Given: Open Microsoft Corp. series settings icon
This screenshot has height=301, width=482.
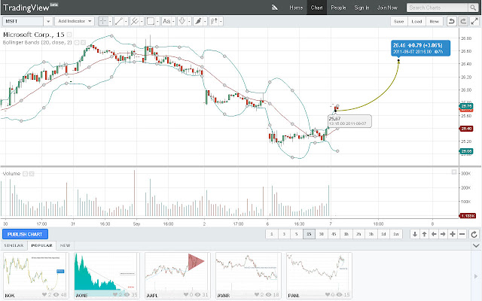Looking at the screenshot, I should pos(69,35).
